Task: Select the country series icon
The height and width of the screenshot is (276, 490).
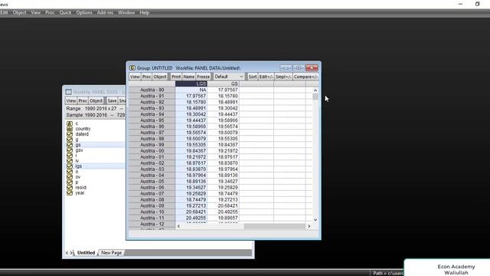Action: (70, 129)
